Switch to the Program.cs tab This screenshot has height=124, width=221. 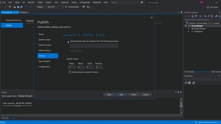[x=24, y=12]
